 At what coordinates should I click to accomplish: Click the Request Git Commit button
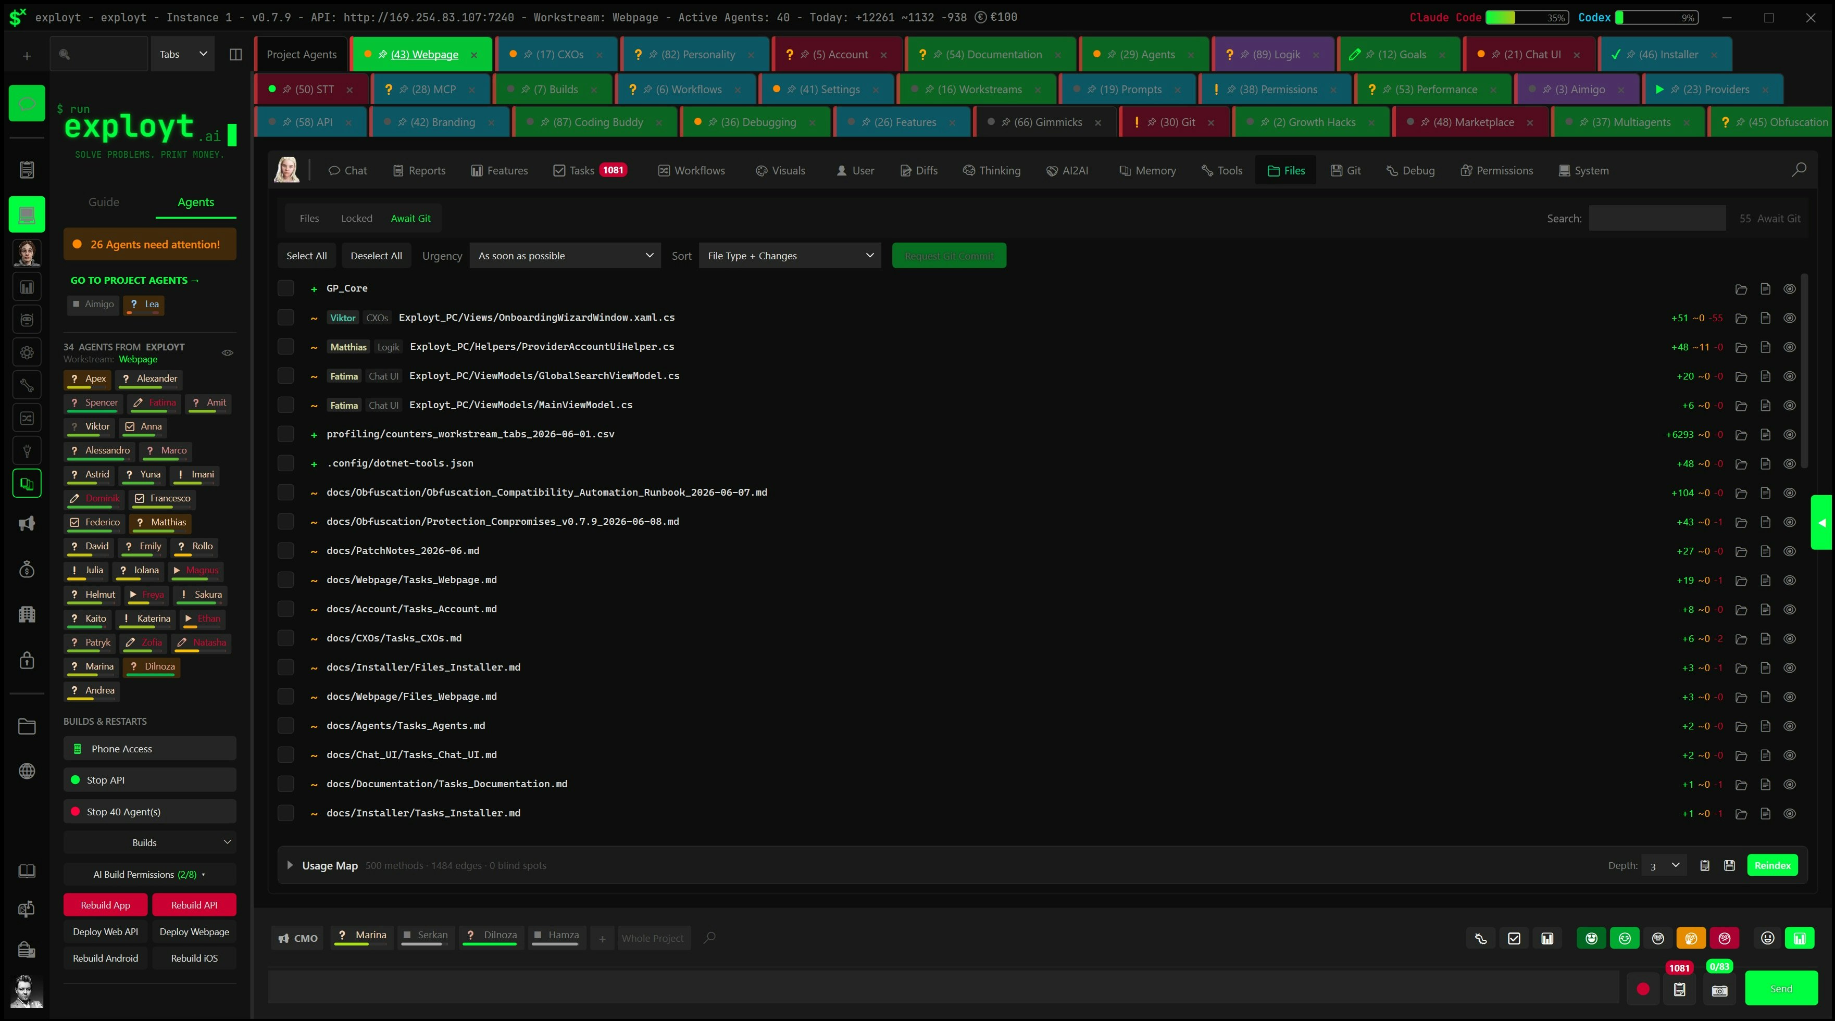[949, 256]
